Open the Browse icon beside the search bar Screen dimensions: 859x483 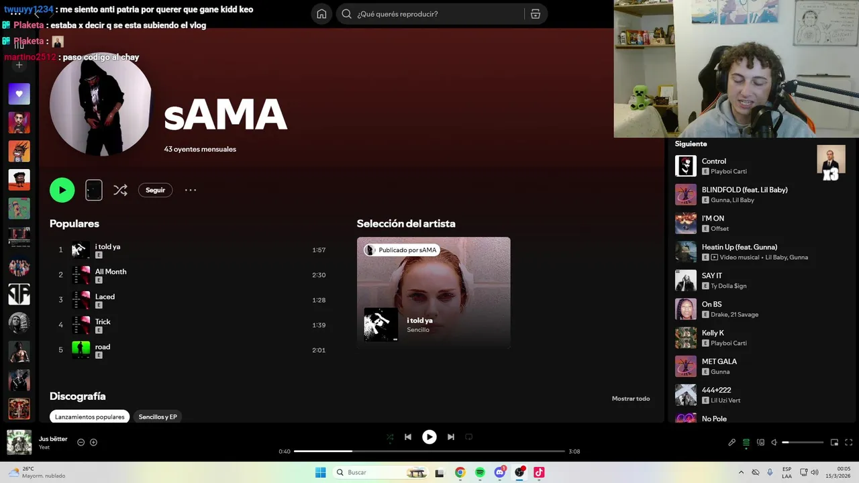pos(536,14)
